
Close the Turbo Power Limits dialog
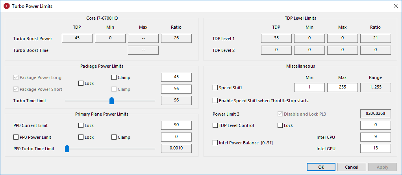click(x=395, y=6)
